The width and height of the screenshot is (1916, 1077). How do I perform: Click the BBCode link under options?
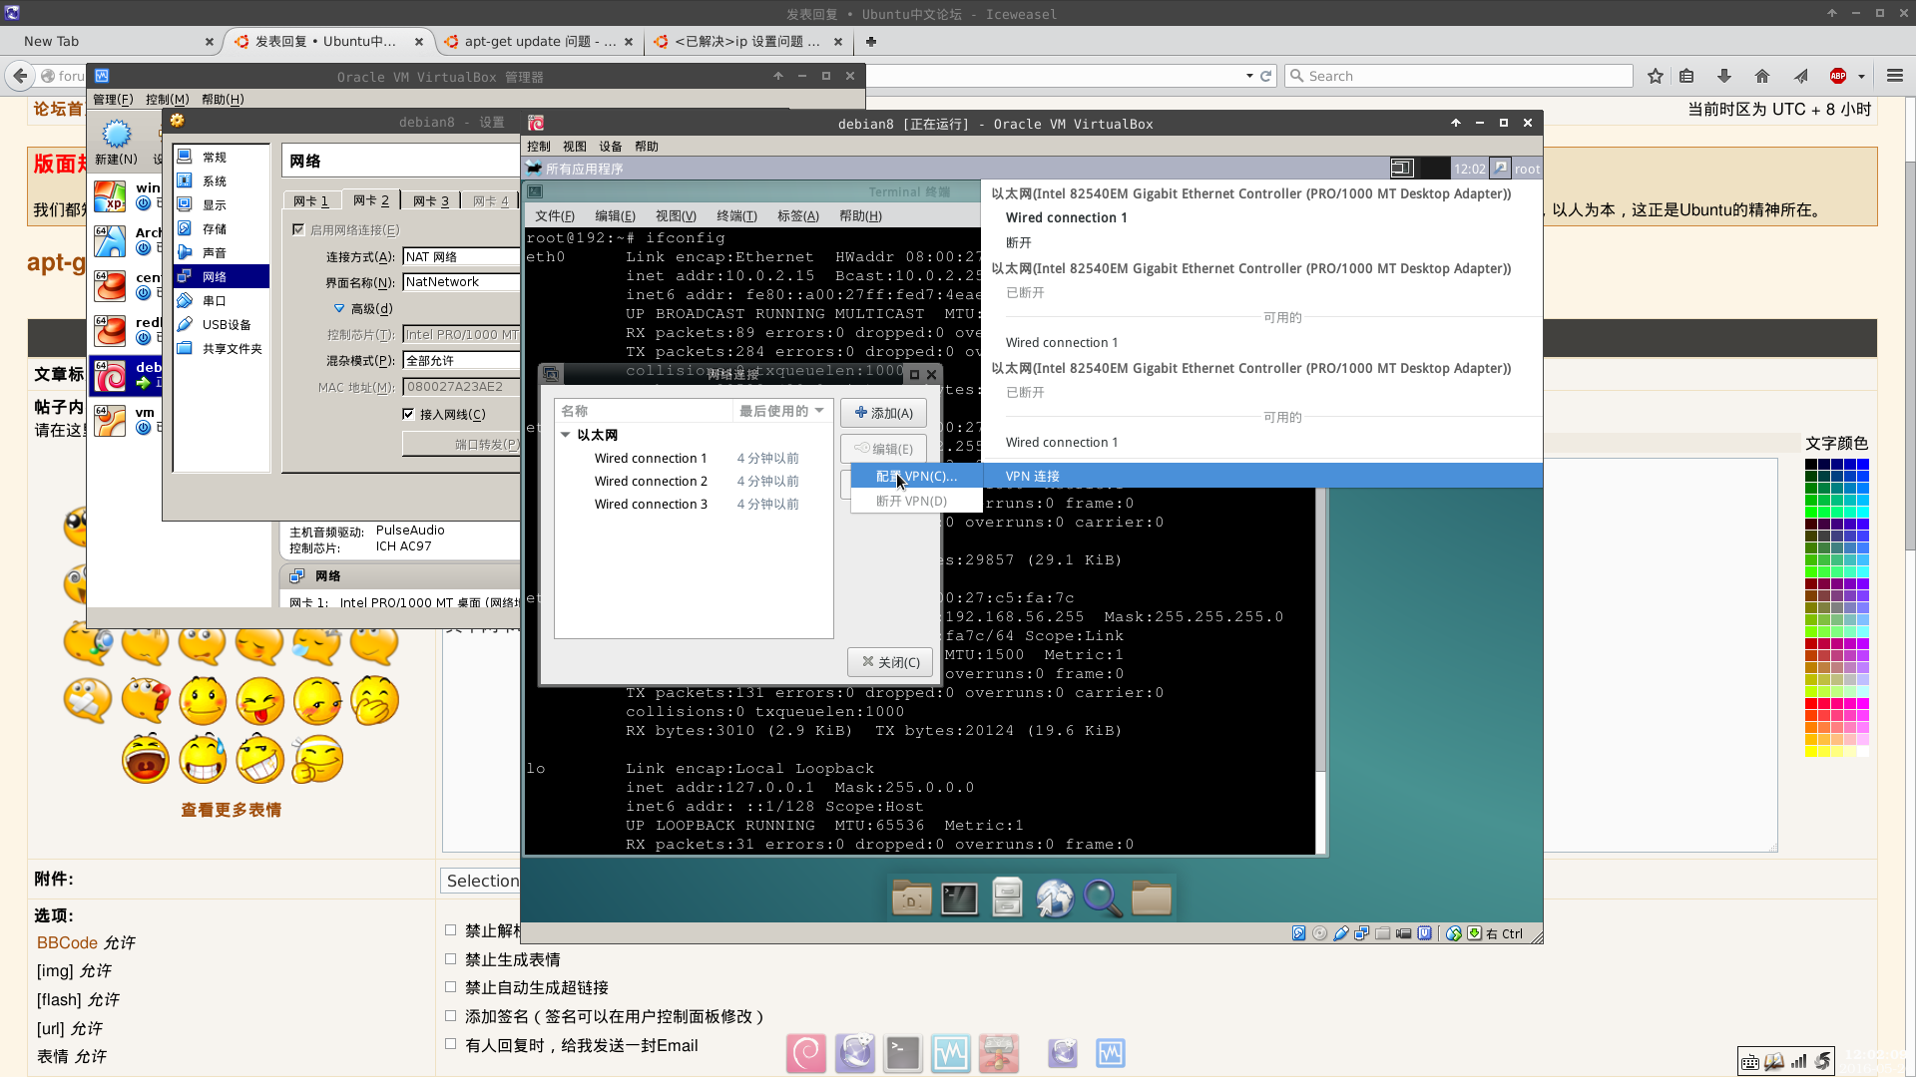point(67,942)
